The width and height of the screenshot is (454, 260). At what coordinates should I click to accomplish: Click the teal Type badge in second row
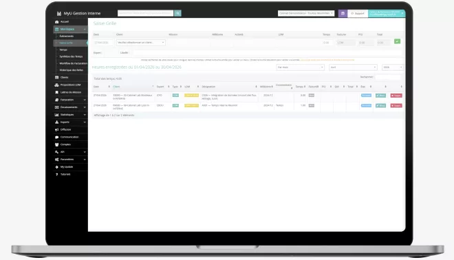click(x=175, y=105)
